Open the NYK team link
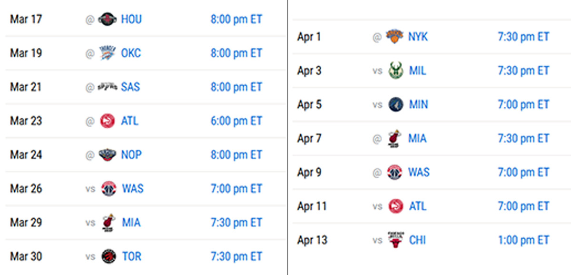 (x=418, y=37)
